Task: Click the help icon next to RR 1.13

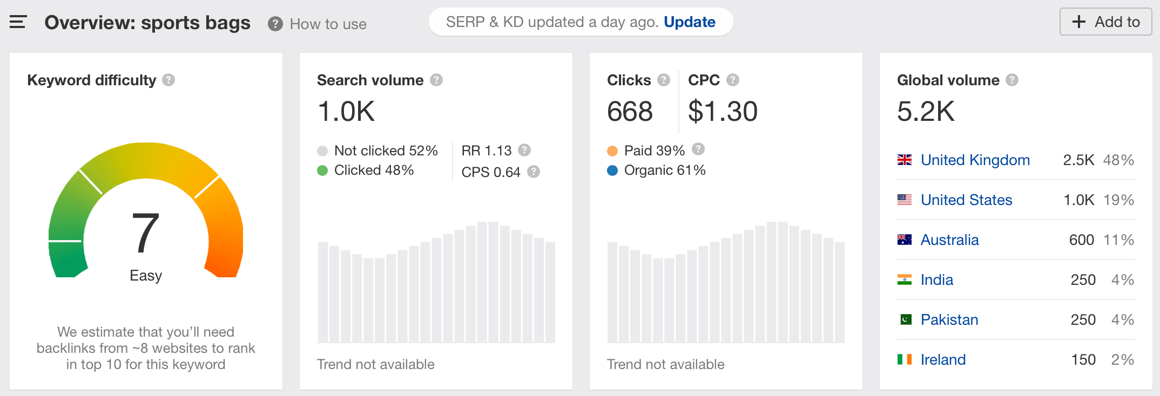Action: (524, 150)
